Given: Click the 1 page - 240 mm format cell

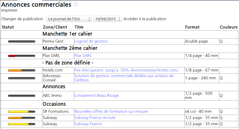Looking at the screenshot, I should pos(202,78).
